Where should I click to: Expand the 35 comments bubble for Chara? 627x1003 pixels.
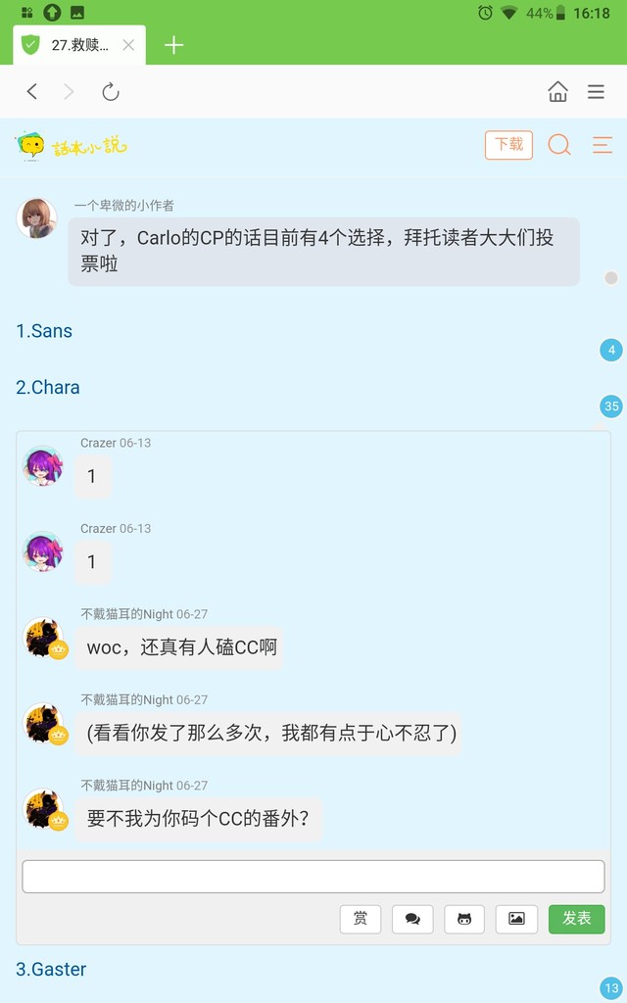pos(611,406)
